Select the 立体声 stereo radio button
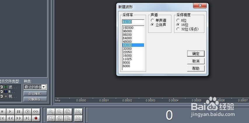Screen dimensions: 249x123 152,25
